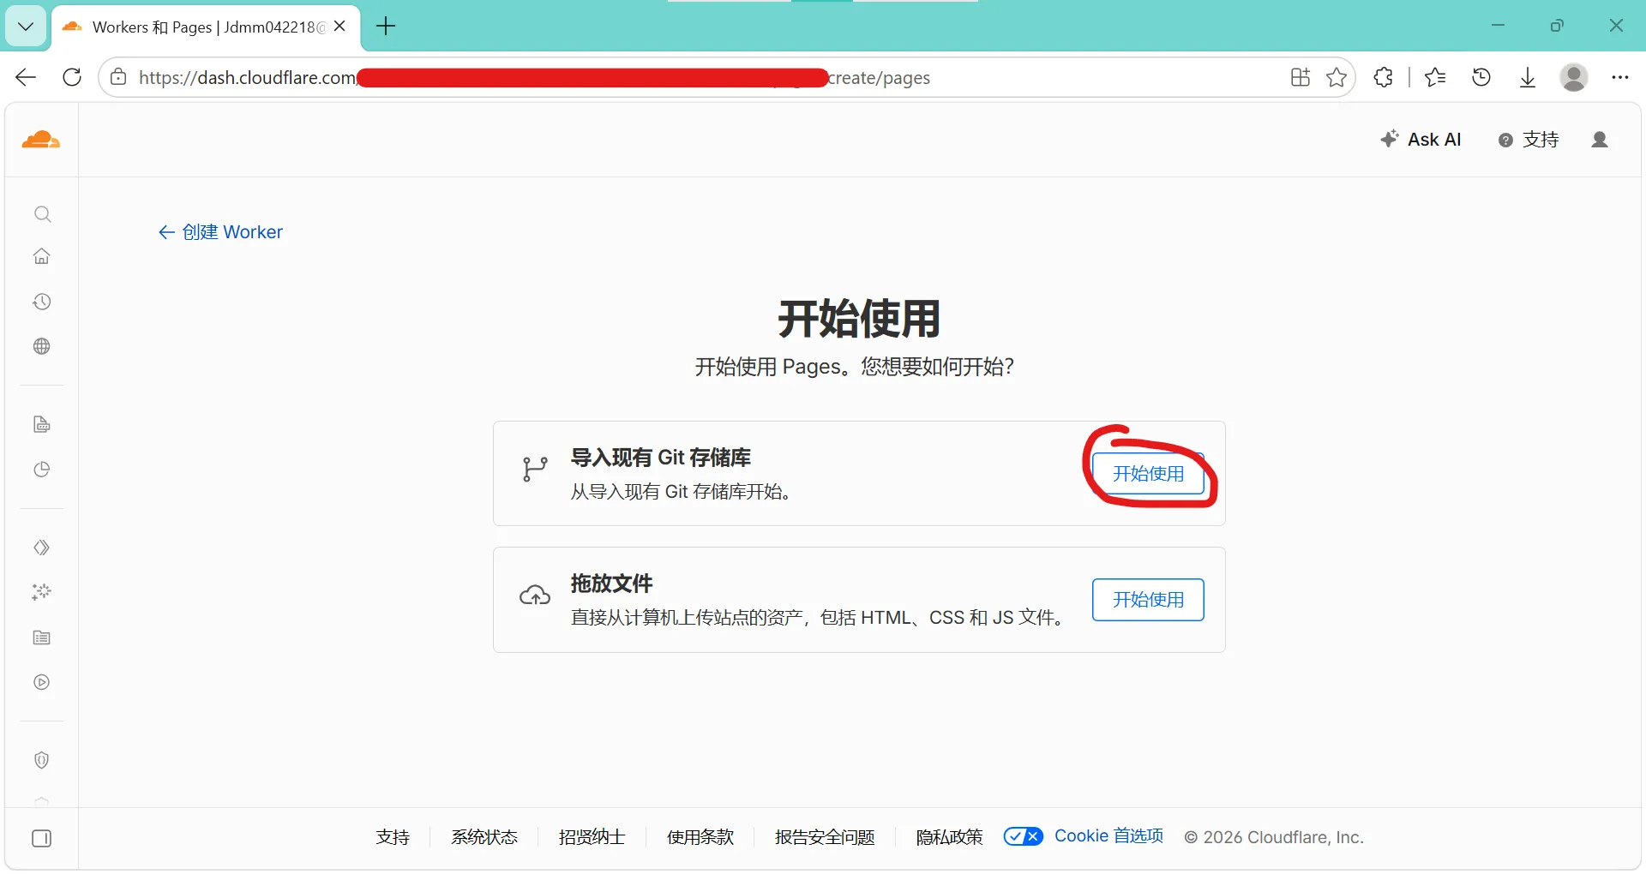Open the 报告安全问题 footer link
The image size is (1646, 874).
825,837
